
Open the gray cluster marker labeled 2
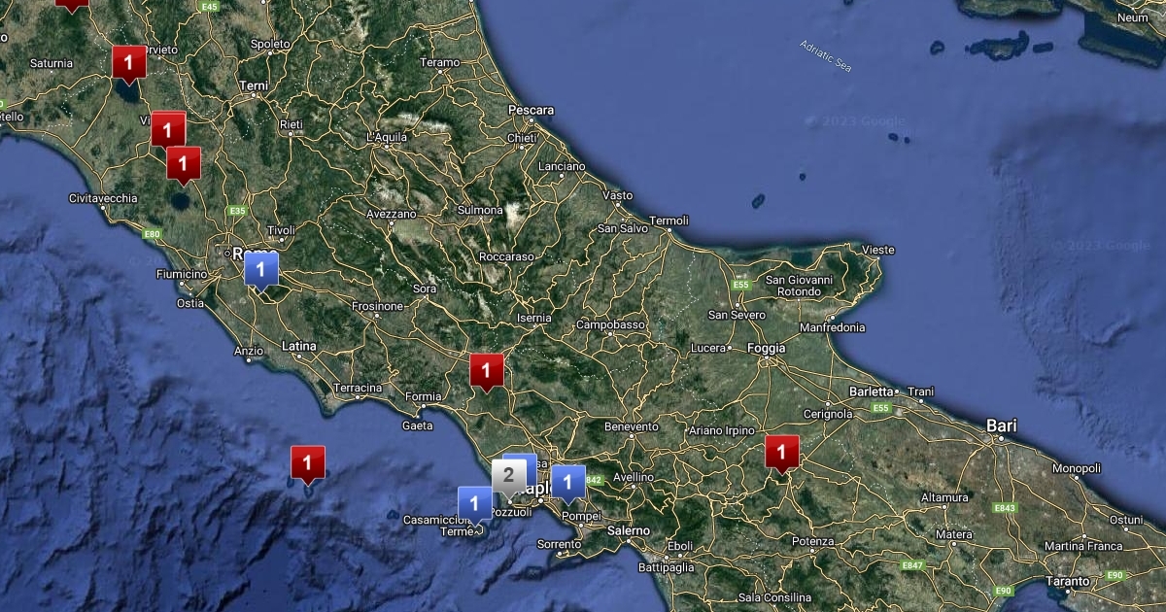point(508,476)
